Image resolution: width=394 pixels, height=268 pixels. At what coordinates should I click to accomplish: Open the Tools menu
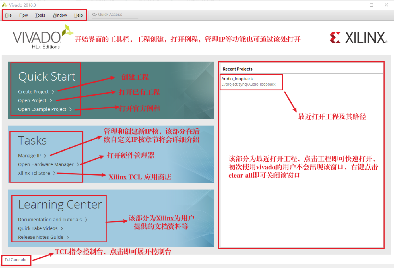(40, 15)
